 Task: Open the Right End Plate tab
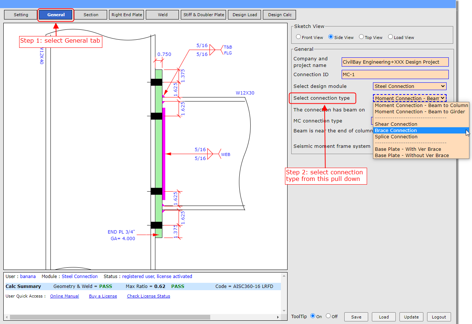(127, 15)
